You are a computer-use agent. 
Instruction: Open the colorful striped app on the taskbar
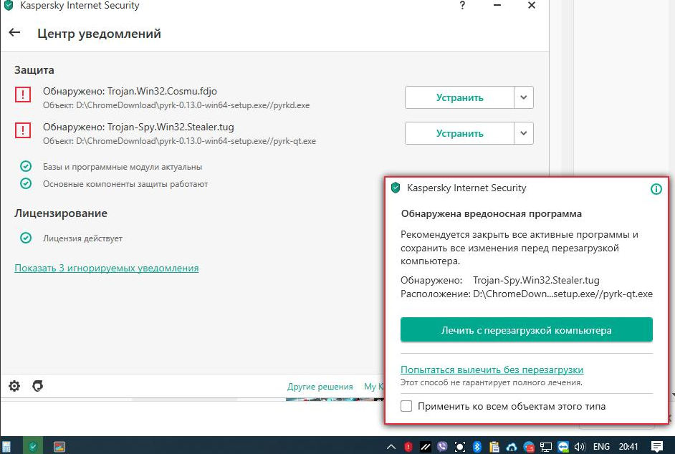[59, 447]
